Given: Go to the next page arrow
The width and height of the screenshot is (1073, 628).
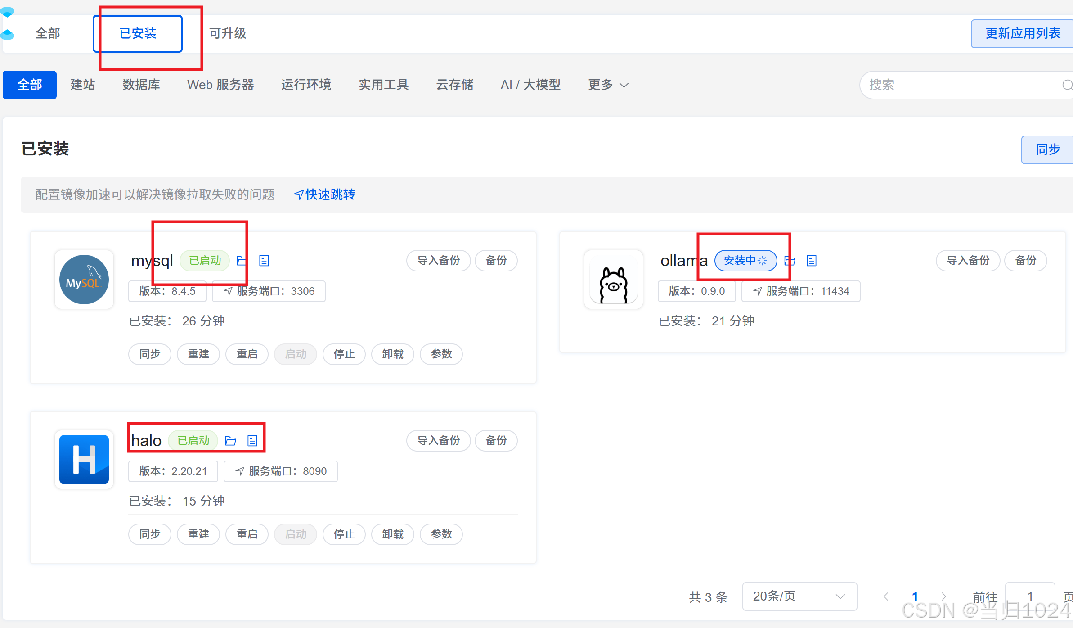Looking at the screenshot, I should click(x=943, y=596).
